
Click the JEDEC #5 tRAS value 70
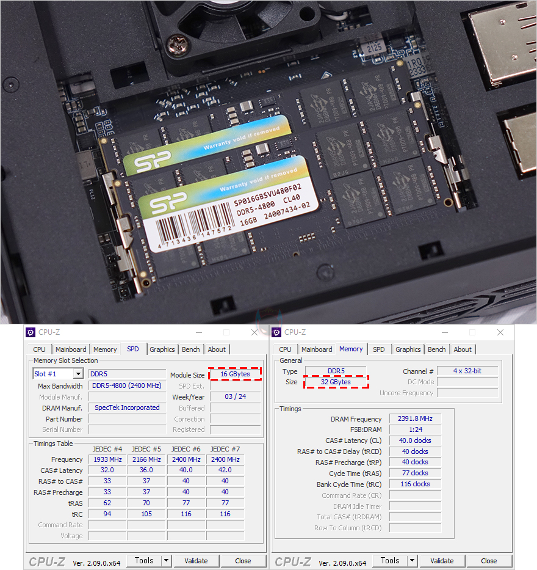point(146,503)
